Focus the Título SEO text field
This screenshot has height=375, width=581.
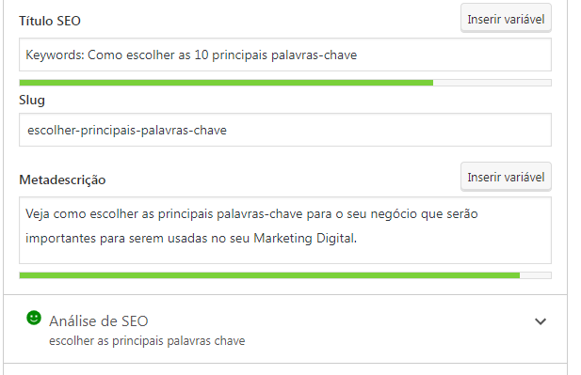(285, 55)
